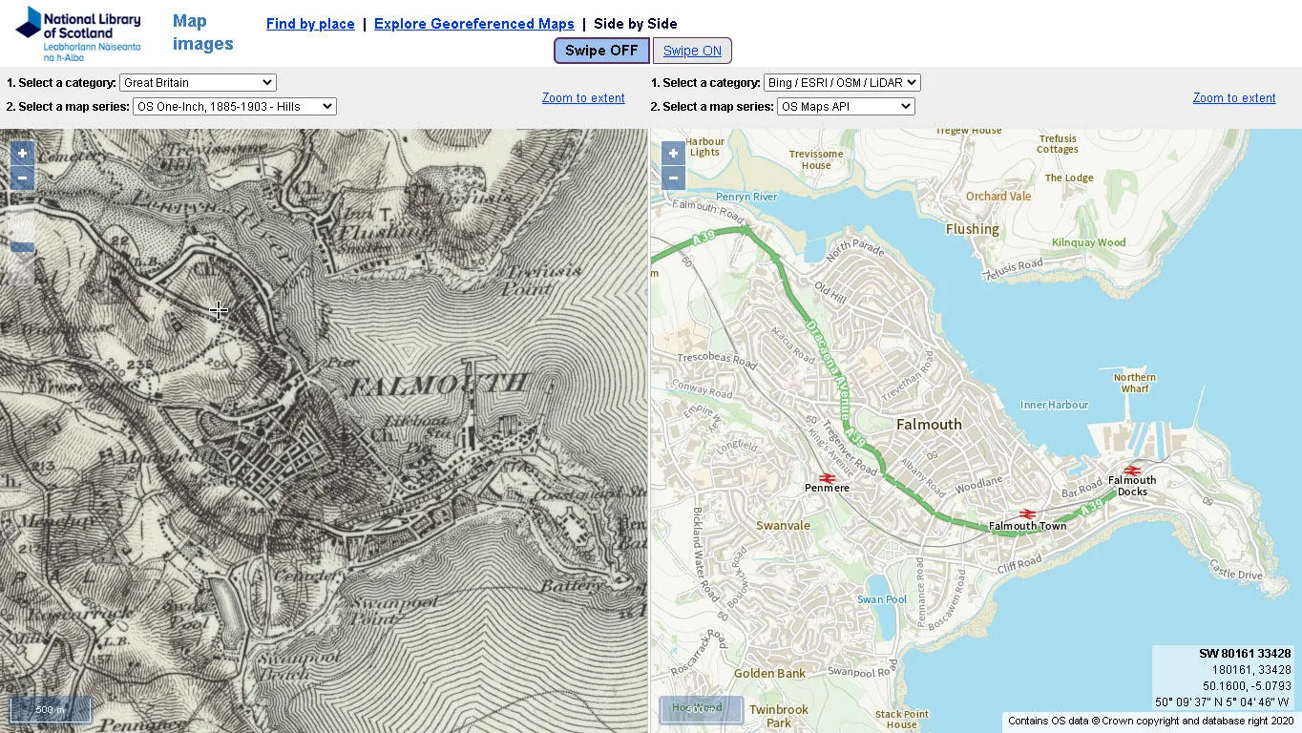Enable swipe comparison with Swipe ON

[693, 50]
